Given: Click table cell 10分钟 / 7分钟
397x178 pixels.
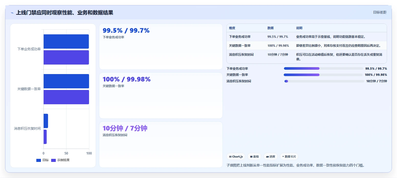Looking at the screenshot, I should (278, 55).
